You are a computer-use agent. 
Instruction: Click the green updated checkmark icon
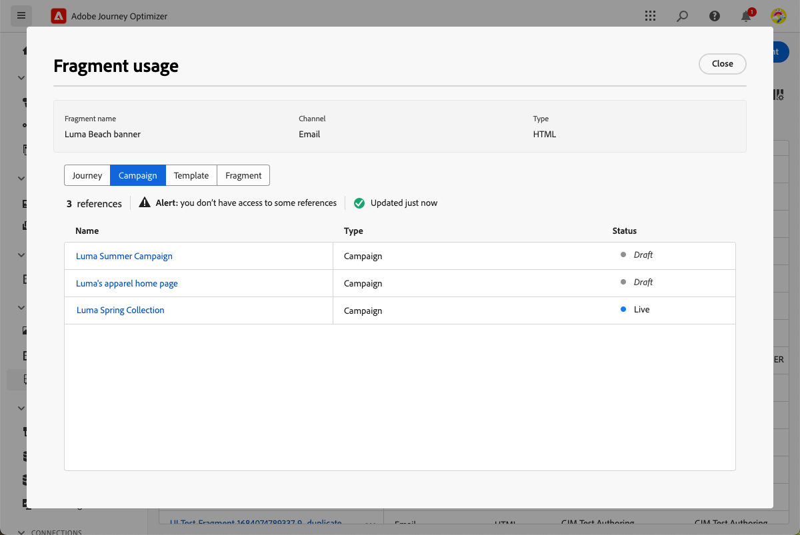(x=359, y=203)
